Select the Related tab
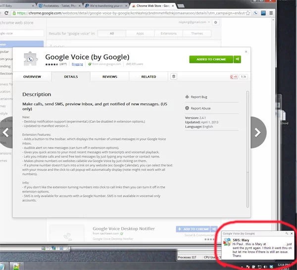Screen dimensions: 297x270 click(x=148, y=77)
